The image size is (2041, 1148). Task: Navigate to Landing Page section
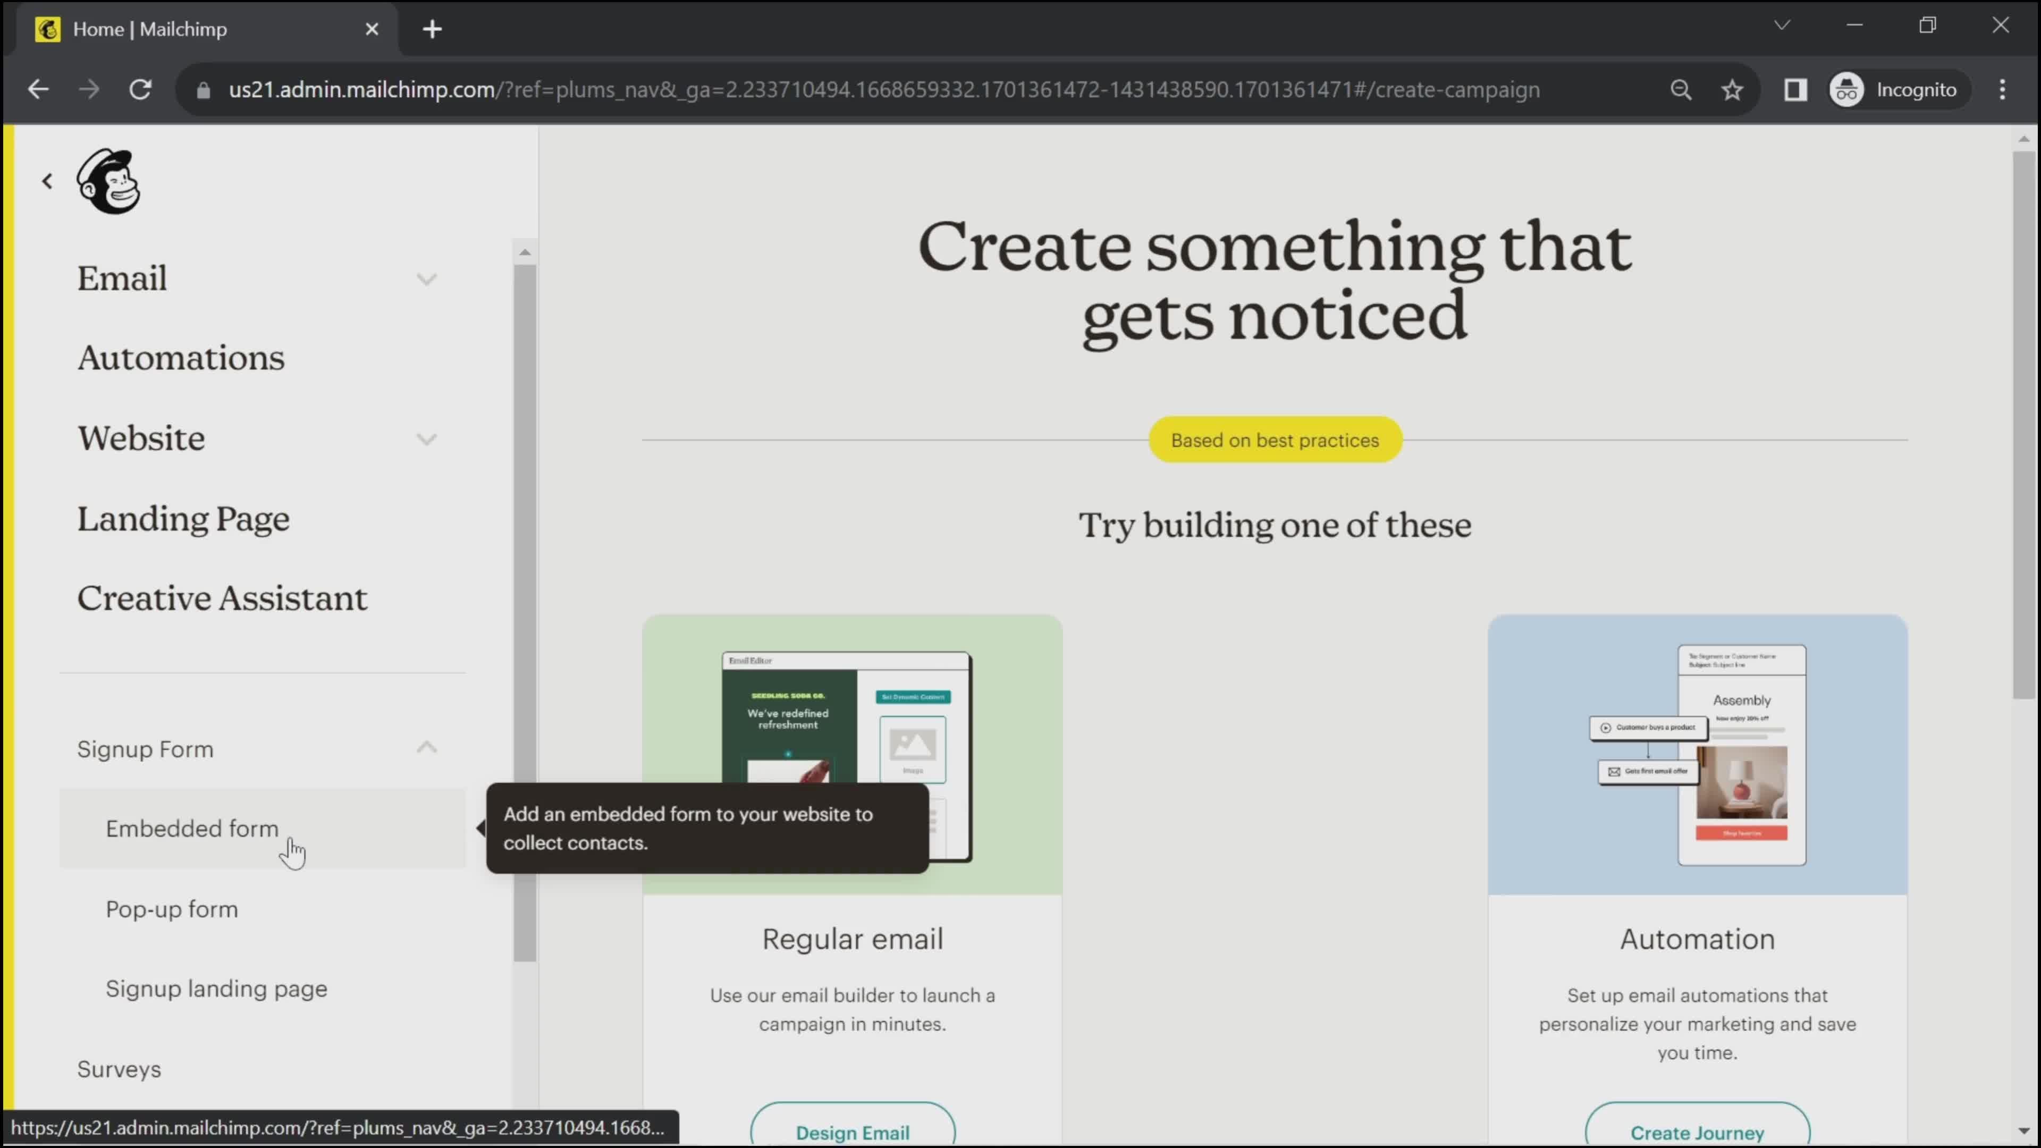point(183,519)
